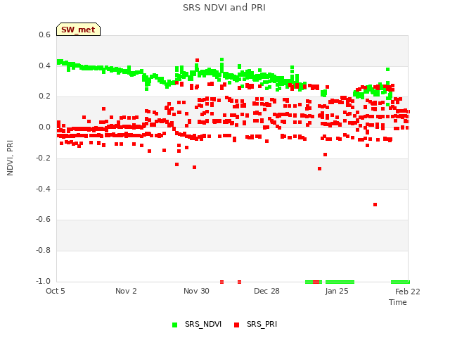Viewport: 450px width, 338px height.
Task: Click the red SRS_PRI legend swatch
Action: pos(236,325)
